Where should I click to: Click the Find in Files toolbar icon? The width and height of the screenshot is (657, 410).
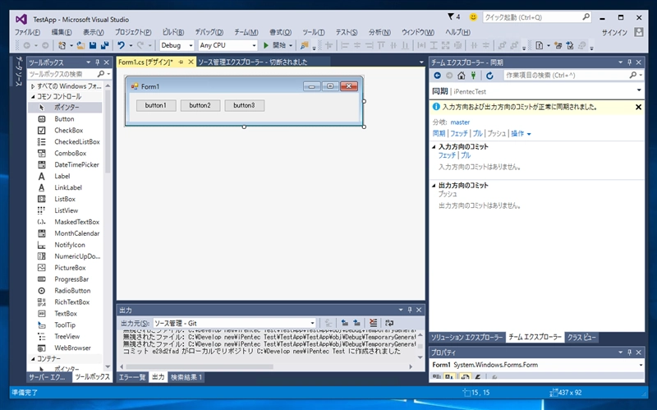[x=305, y=45]
